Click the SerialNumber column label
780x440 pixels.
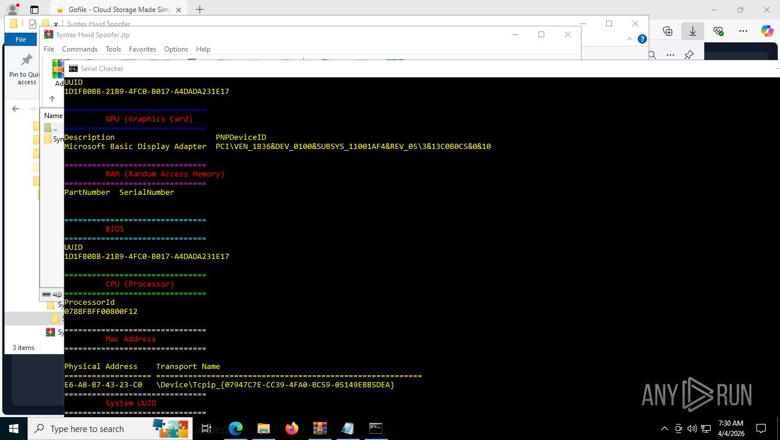pos(147,192)
